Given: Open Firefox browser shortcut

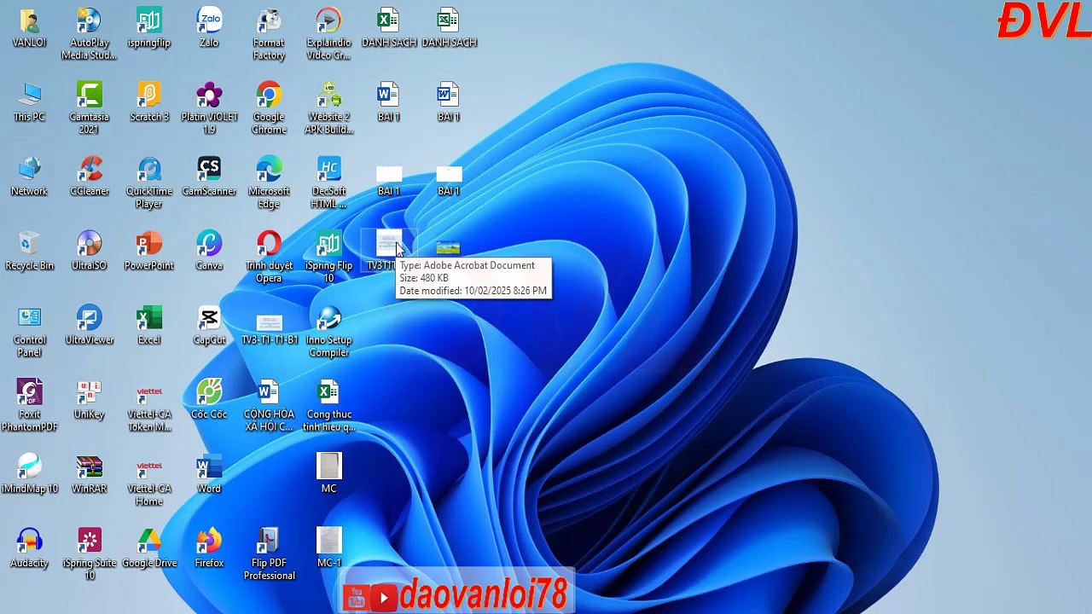Looking at the screenshot, I should click(209, 541).
